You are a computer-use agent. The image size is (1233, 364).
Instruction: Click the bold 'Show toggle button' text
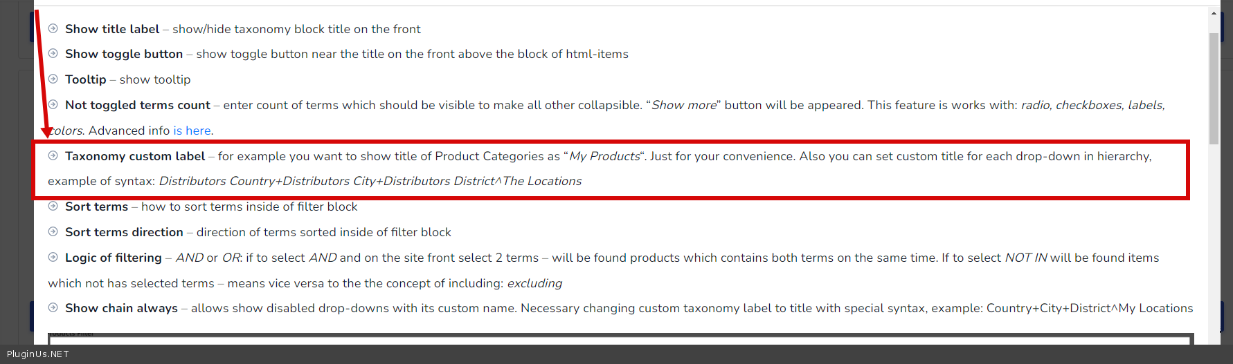[124, 54]
